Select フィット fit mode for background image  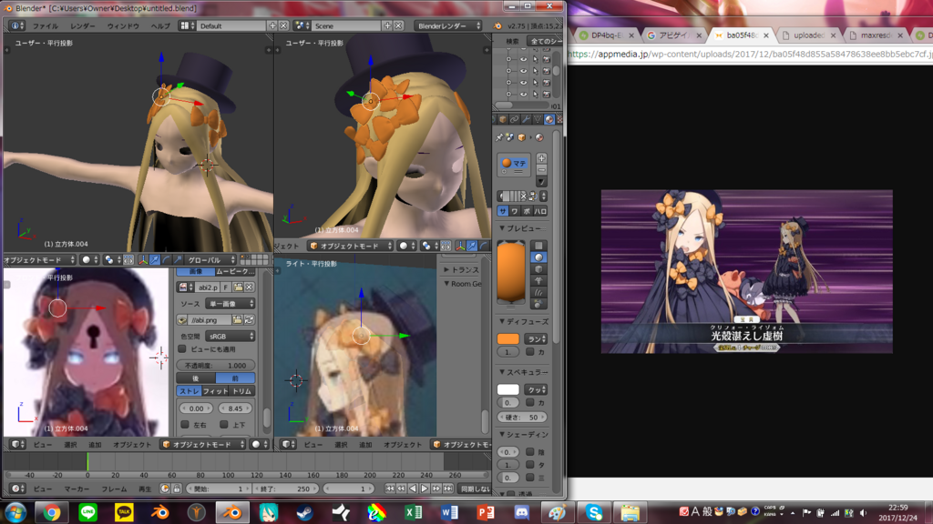[215, 391]
